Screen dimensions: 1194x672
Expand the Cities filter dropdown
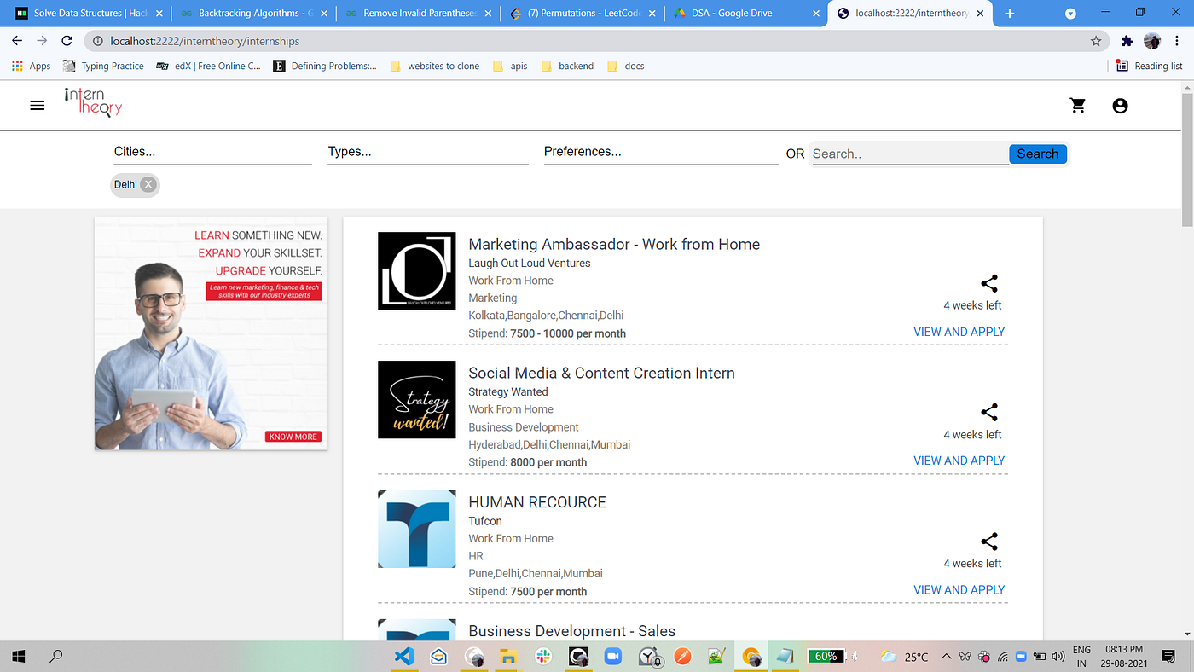[212, 152]
